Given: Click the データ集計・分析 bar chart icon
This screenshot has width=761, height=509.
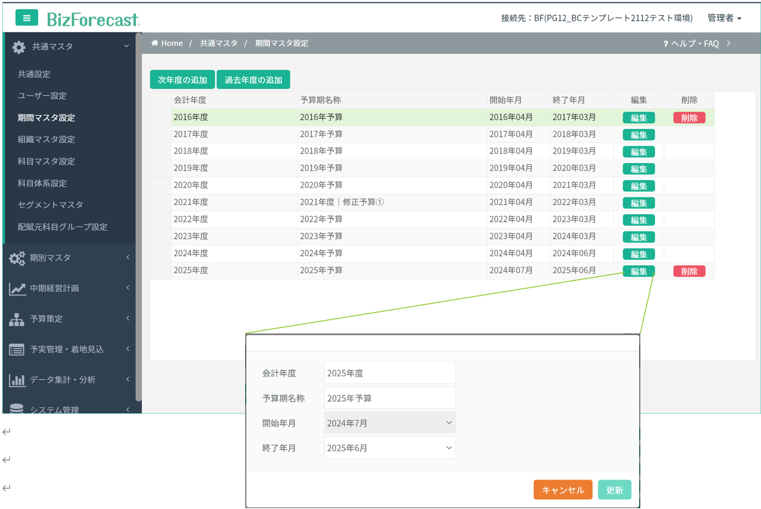Looking at the screenshot, I should [17, 380].
